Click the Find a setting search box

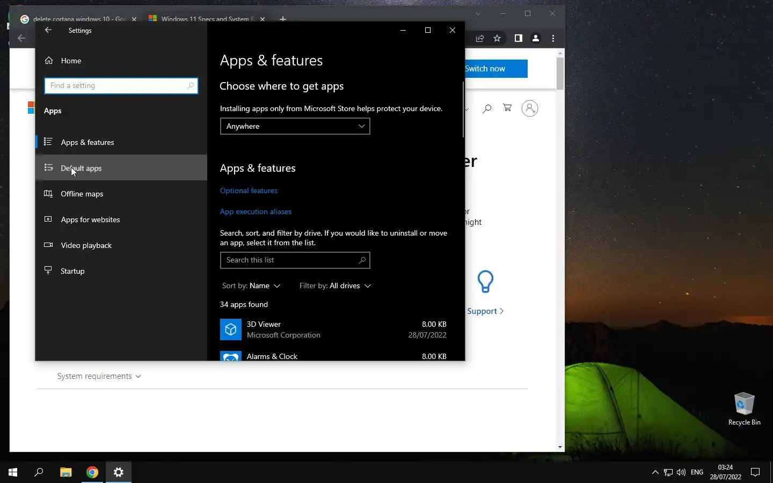click(121, 86)
